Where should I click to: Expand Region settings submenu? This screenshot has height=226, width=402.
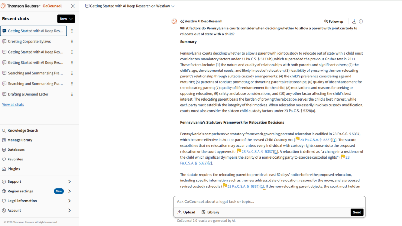click(69, 191)
